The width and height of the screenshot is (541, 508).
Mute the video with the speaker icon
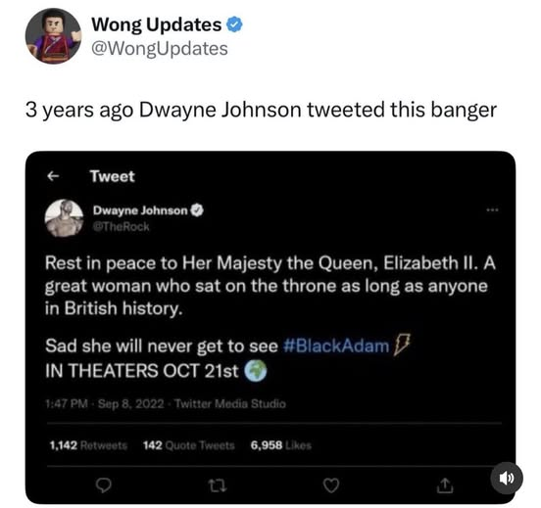(x=507, y=478)
